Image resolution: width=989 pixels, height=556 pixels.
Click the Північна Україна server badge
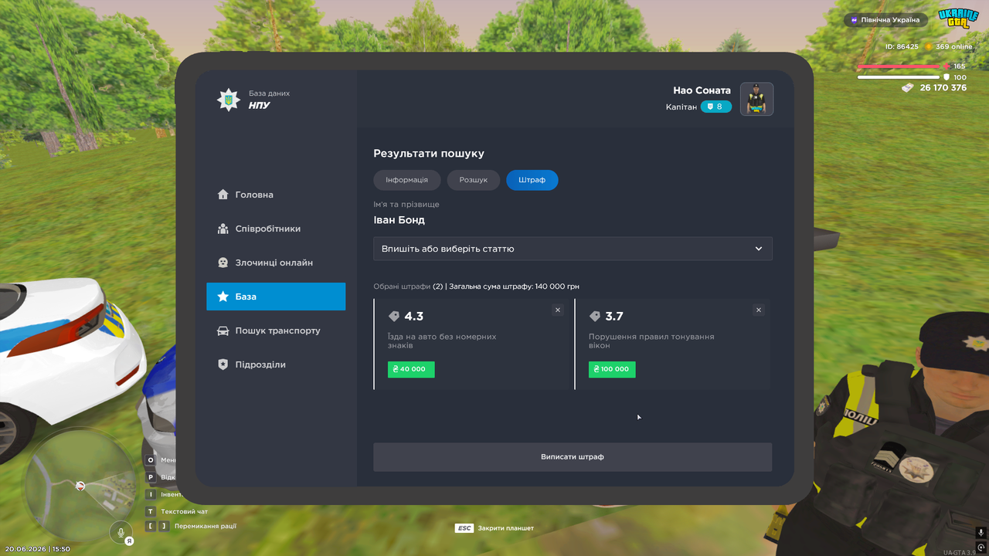(x=885, y=19)
